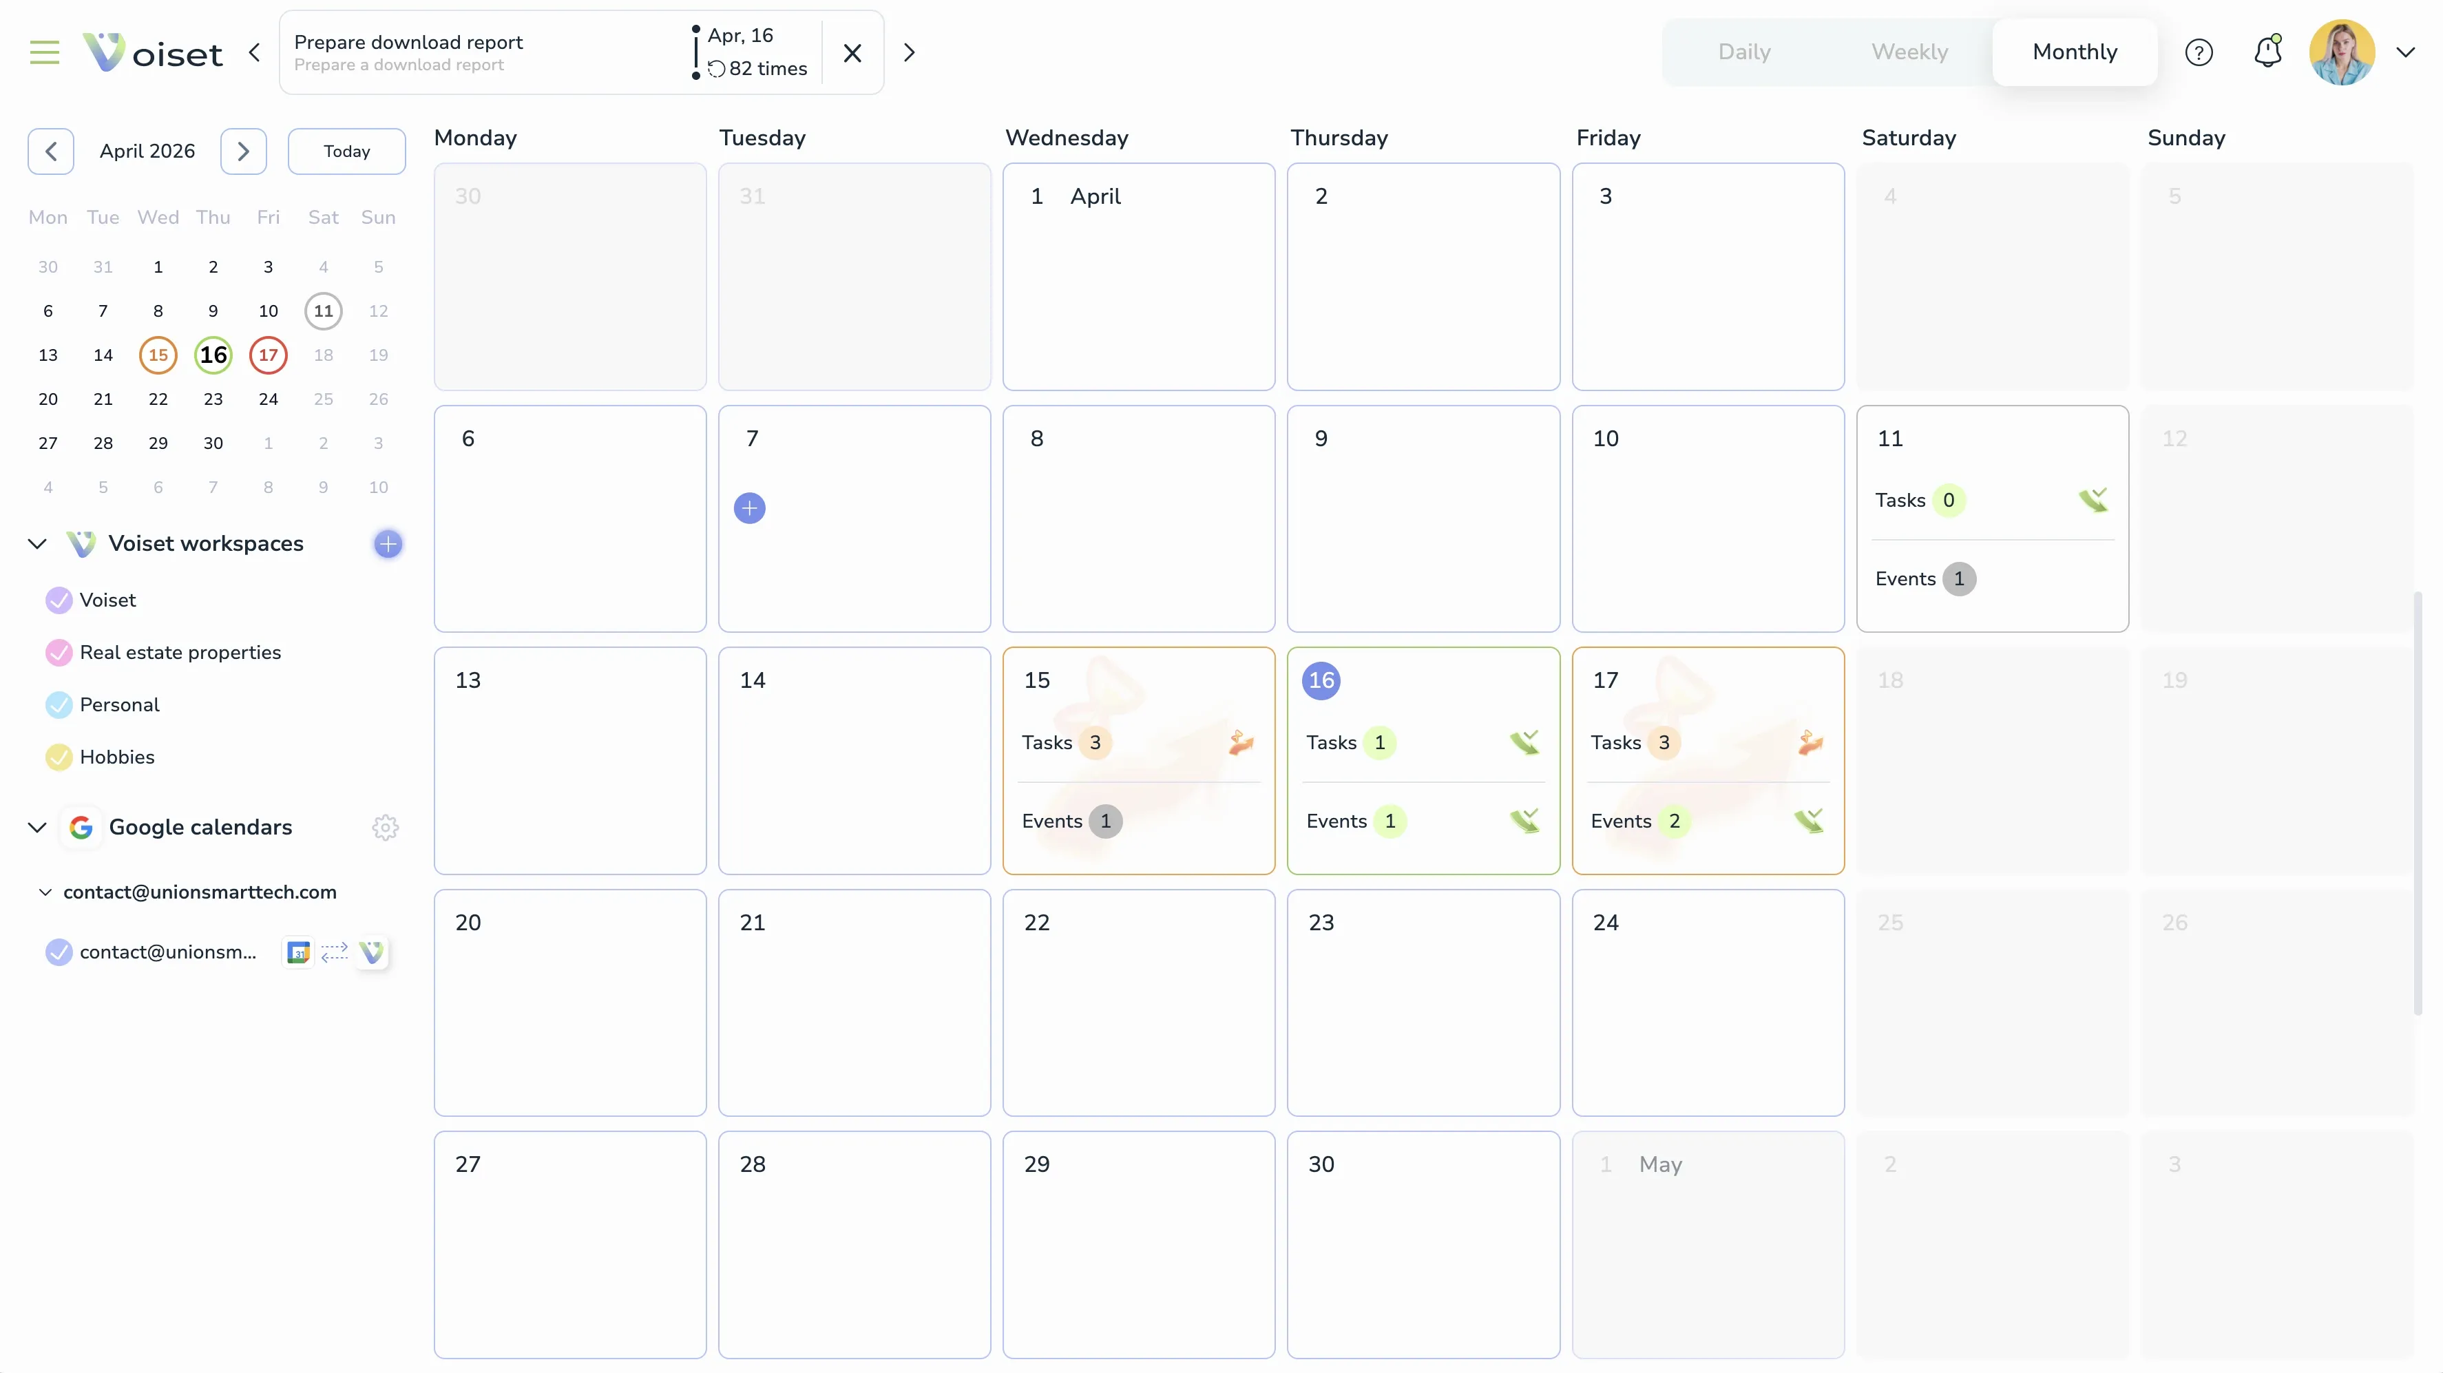The width and height of the screenshot is (2443, 1373).
Task: Disable the Personal calendar
Action: click(58, 704)
